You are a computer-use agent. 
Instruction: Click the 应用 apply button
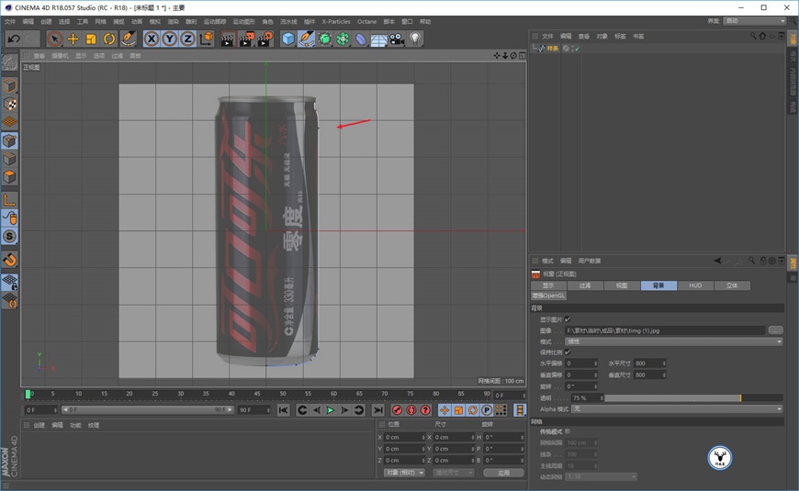tap(503, 473)
